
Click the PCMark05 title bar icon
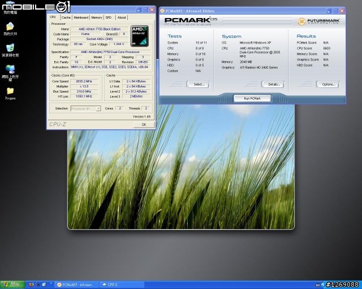162,11
